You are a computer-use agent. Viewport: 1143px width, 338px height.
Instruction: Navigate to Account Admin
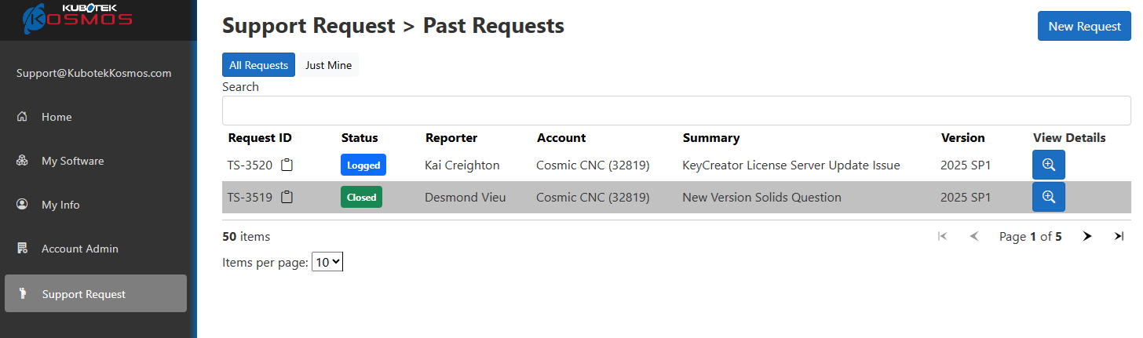point(79,249)
